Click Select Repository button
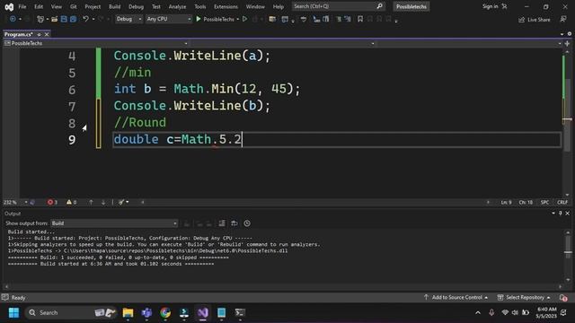Viewport: 575px width, 323px height. coord(524,297)
